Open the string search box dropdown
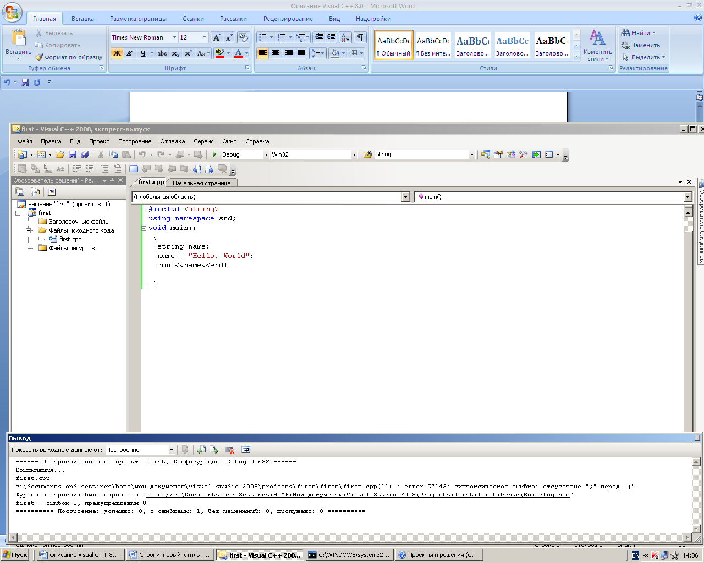The height and width of the screenshot is (563, 704). [472, 154]
